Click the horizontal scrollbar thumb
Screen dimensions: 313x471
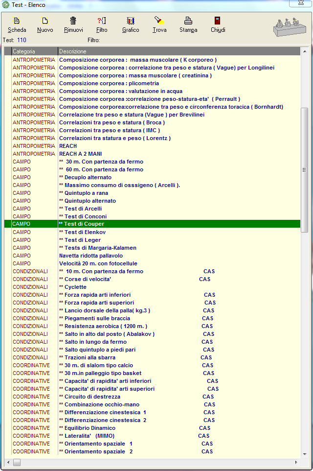point(17,462)
